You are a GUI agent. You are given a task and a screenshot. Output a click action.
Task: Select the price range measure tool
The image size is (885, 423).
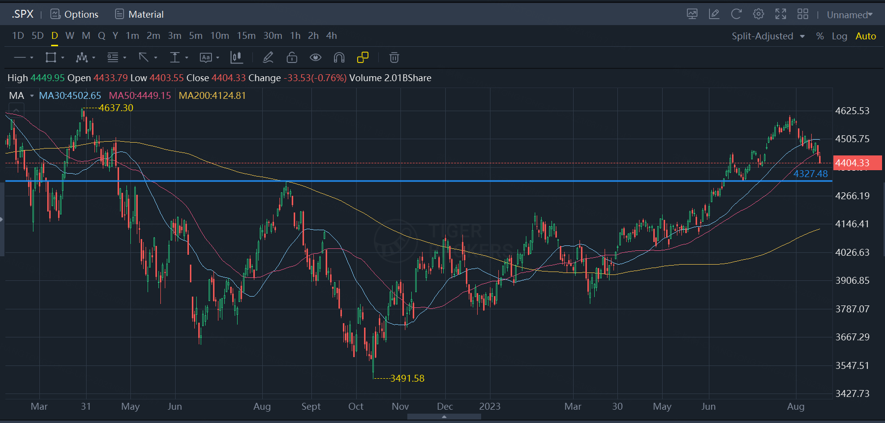point(175,58)
